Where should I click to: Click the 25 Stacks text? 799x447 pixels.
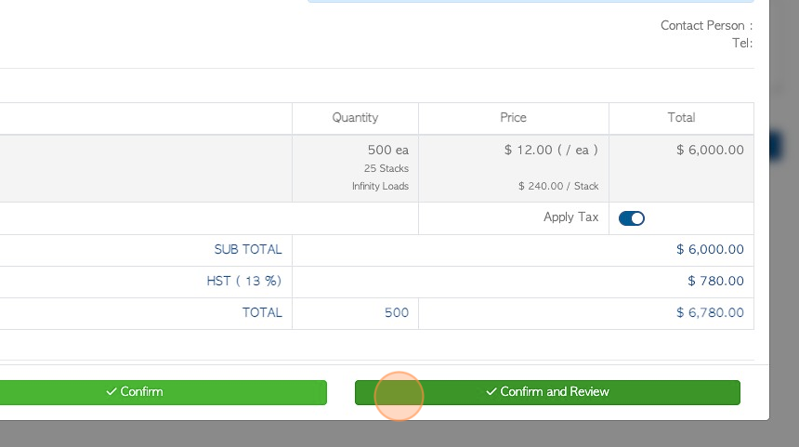(x=386, y=168)
